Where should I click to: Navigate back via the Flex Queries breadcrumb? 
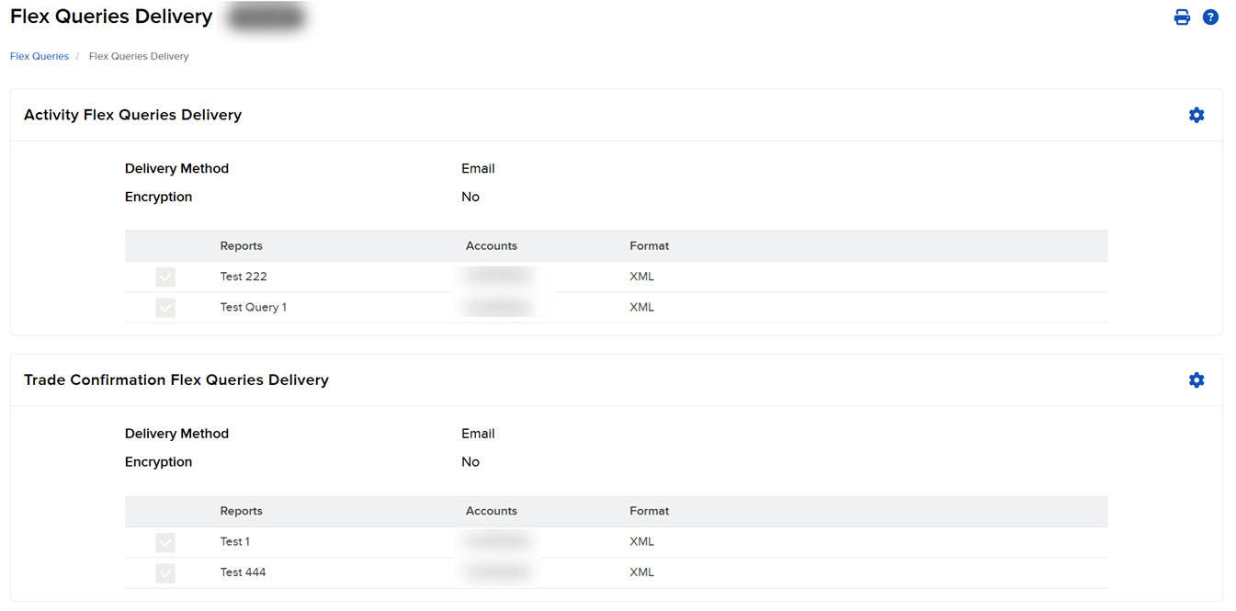point(39,56)
